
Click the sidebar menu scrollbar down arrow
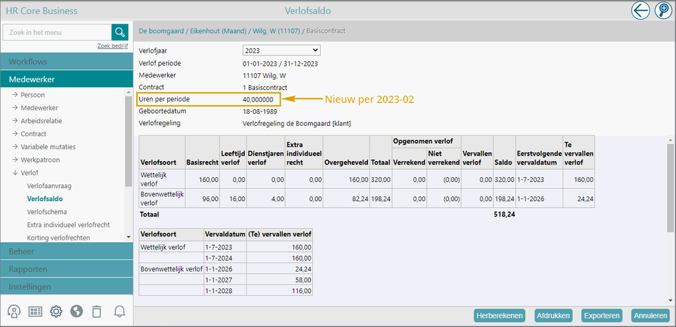129,237
